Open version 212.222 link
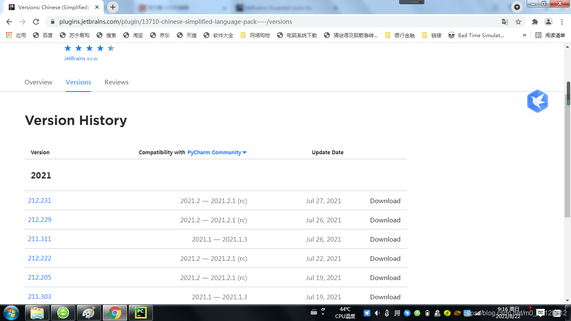 pos(40,258)
